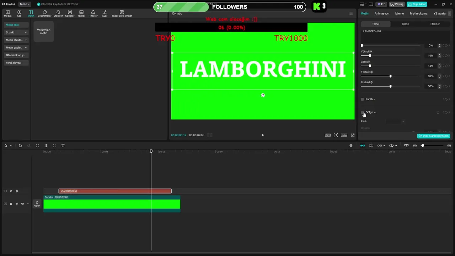Click the Pro upgrade button
The height and width of the screenshot is (256, 455).
(x=381, y=4)
